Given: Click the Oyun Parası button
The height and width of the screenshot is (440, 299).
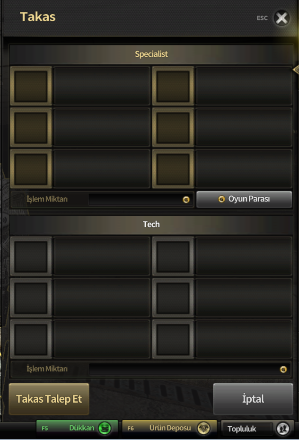Looking at the screenshot, I should coord(244,199).
